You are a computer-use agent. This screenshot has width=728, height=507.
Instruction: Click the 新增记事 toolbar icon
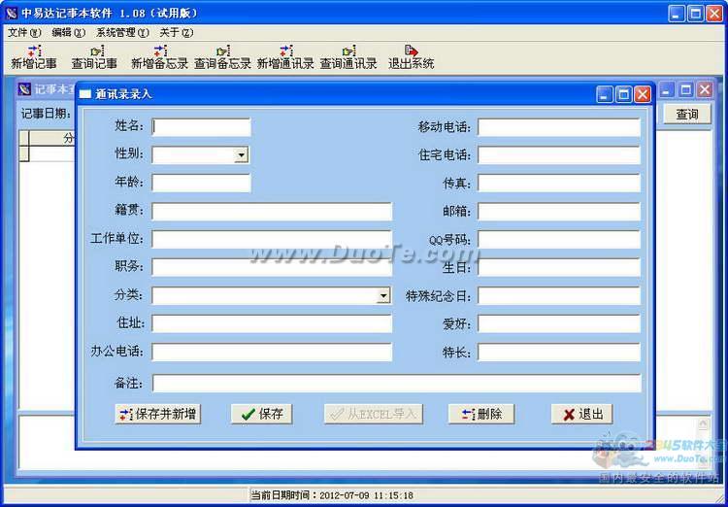[34, 56]
